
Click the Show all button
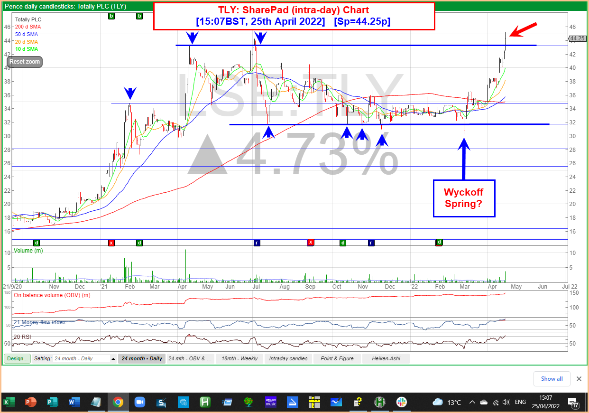tap(552, 379)
